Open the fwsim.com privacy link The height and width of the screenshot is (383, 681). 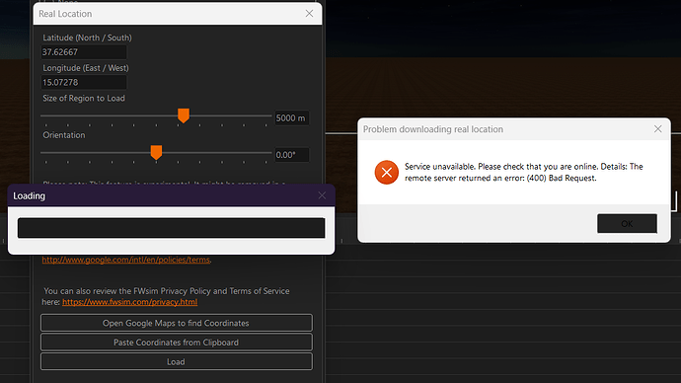point(130,302)
